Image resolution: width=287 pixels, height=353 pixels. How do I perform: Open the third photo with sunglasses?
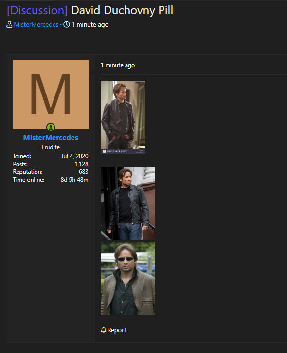(x=128, y=279)
